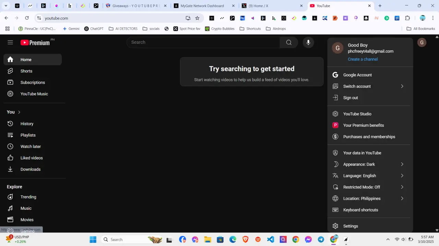Open the Crypto Bubbles bookmark

point(219,29)
